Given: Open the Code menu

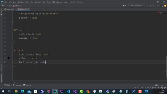Looking at the screenshot, I should (x=27, y=2).
